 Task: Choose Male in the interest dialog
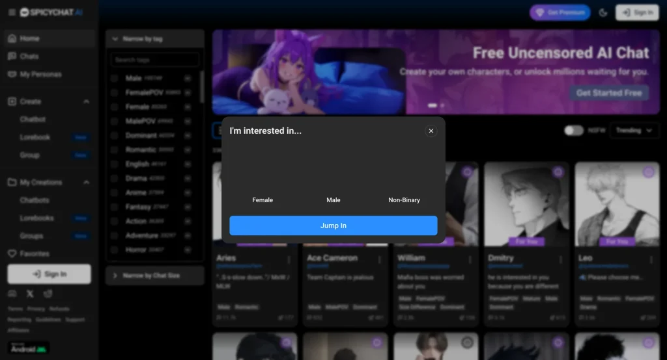pos(333,200)
